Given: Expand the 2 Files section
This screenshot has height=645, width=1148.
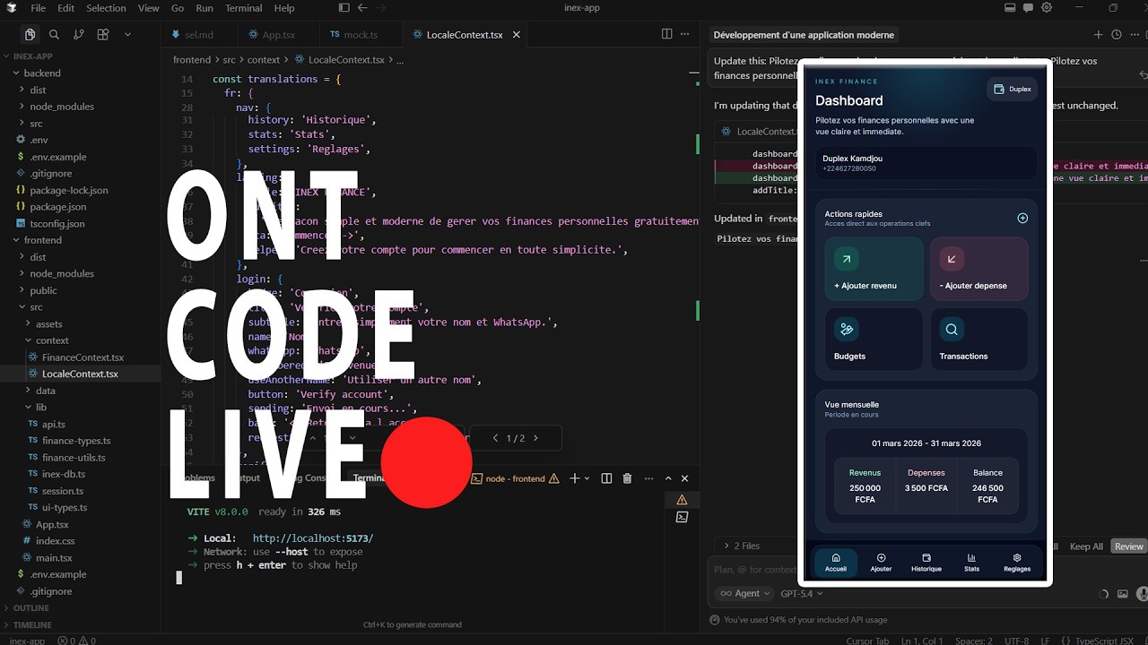Looking at the screenshot, I should pos(742,546).
